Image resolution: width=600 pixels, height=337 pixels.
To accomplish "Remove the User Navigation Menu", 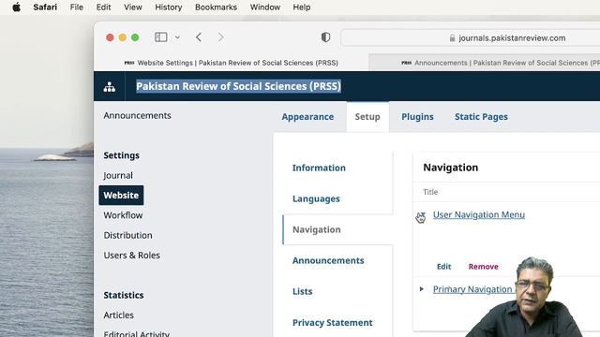I will pyautogui.click(x=484, y=267).
